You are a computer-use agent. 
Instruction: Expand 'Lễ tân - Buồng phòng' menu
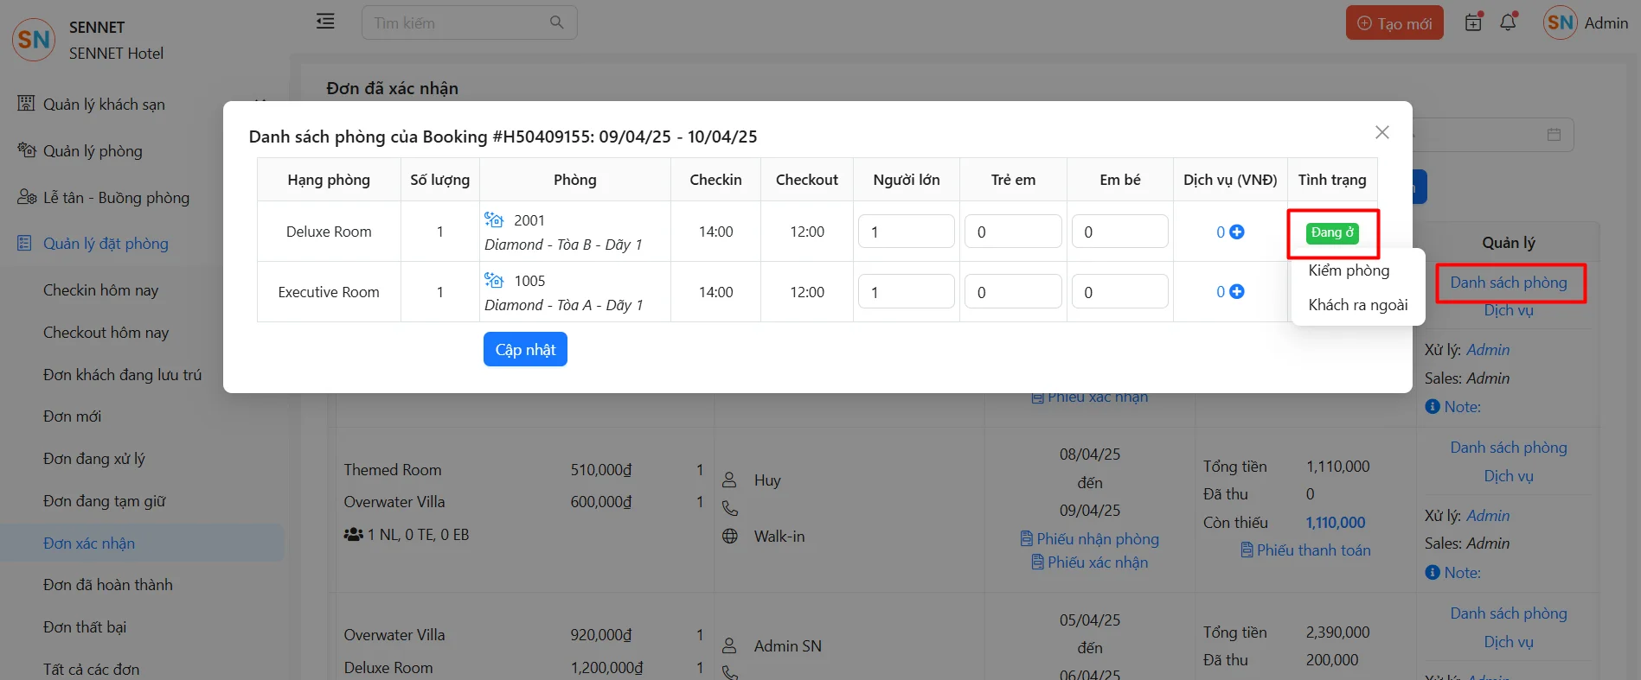coord(116,198)
